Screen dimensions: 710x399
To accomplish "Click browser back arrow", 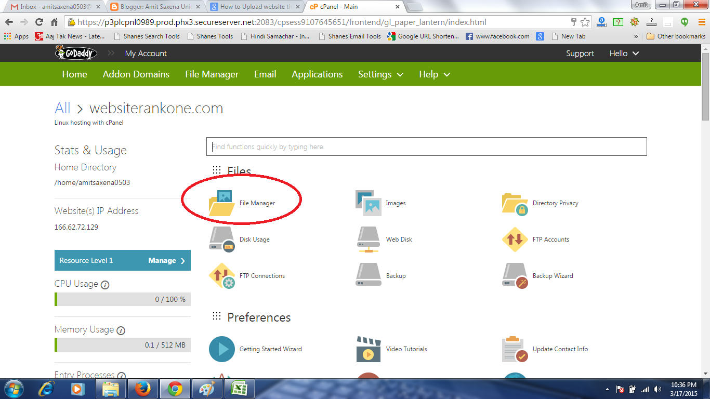I will pos(9,22).
